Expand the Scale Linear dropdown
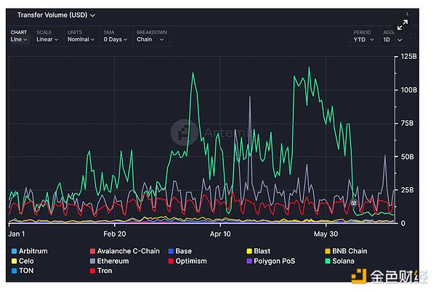The width and height of the screenshot is (436, 292). tap(48, 39)
